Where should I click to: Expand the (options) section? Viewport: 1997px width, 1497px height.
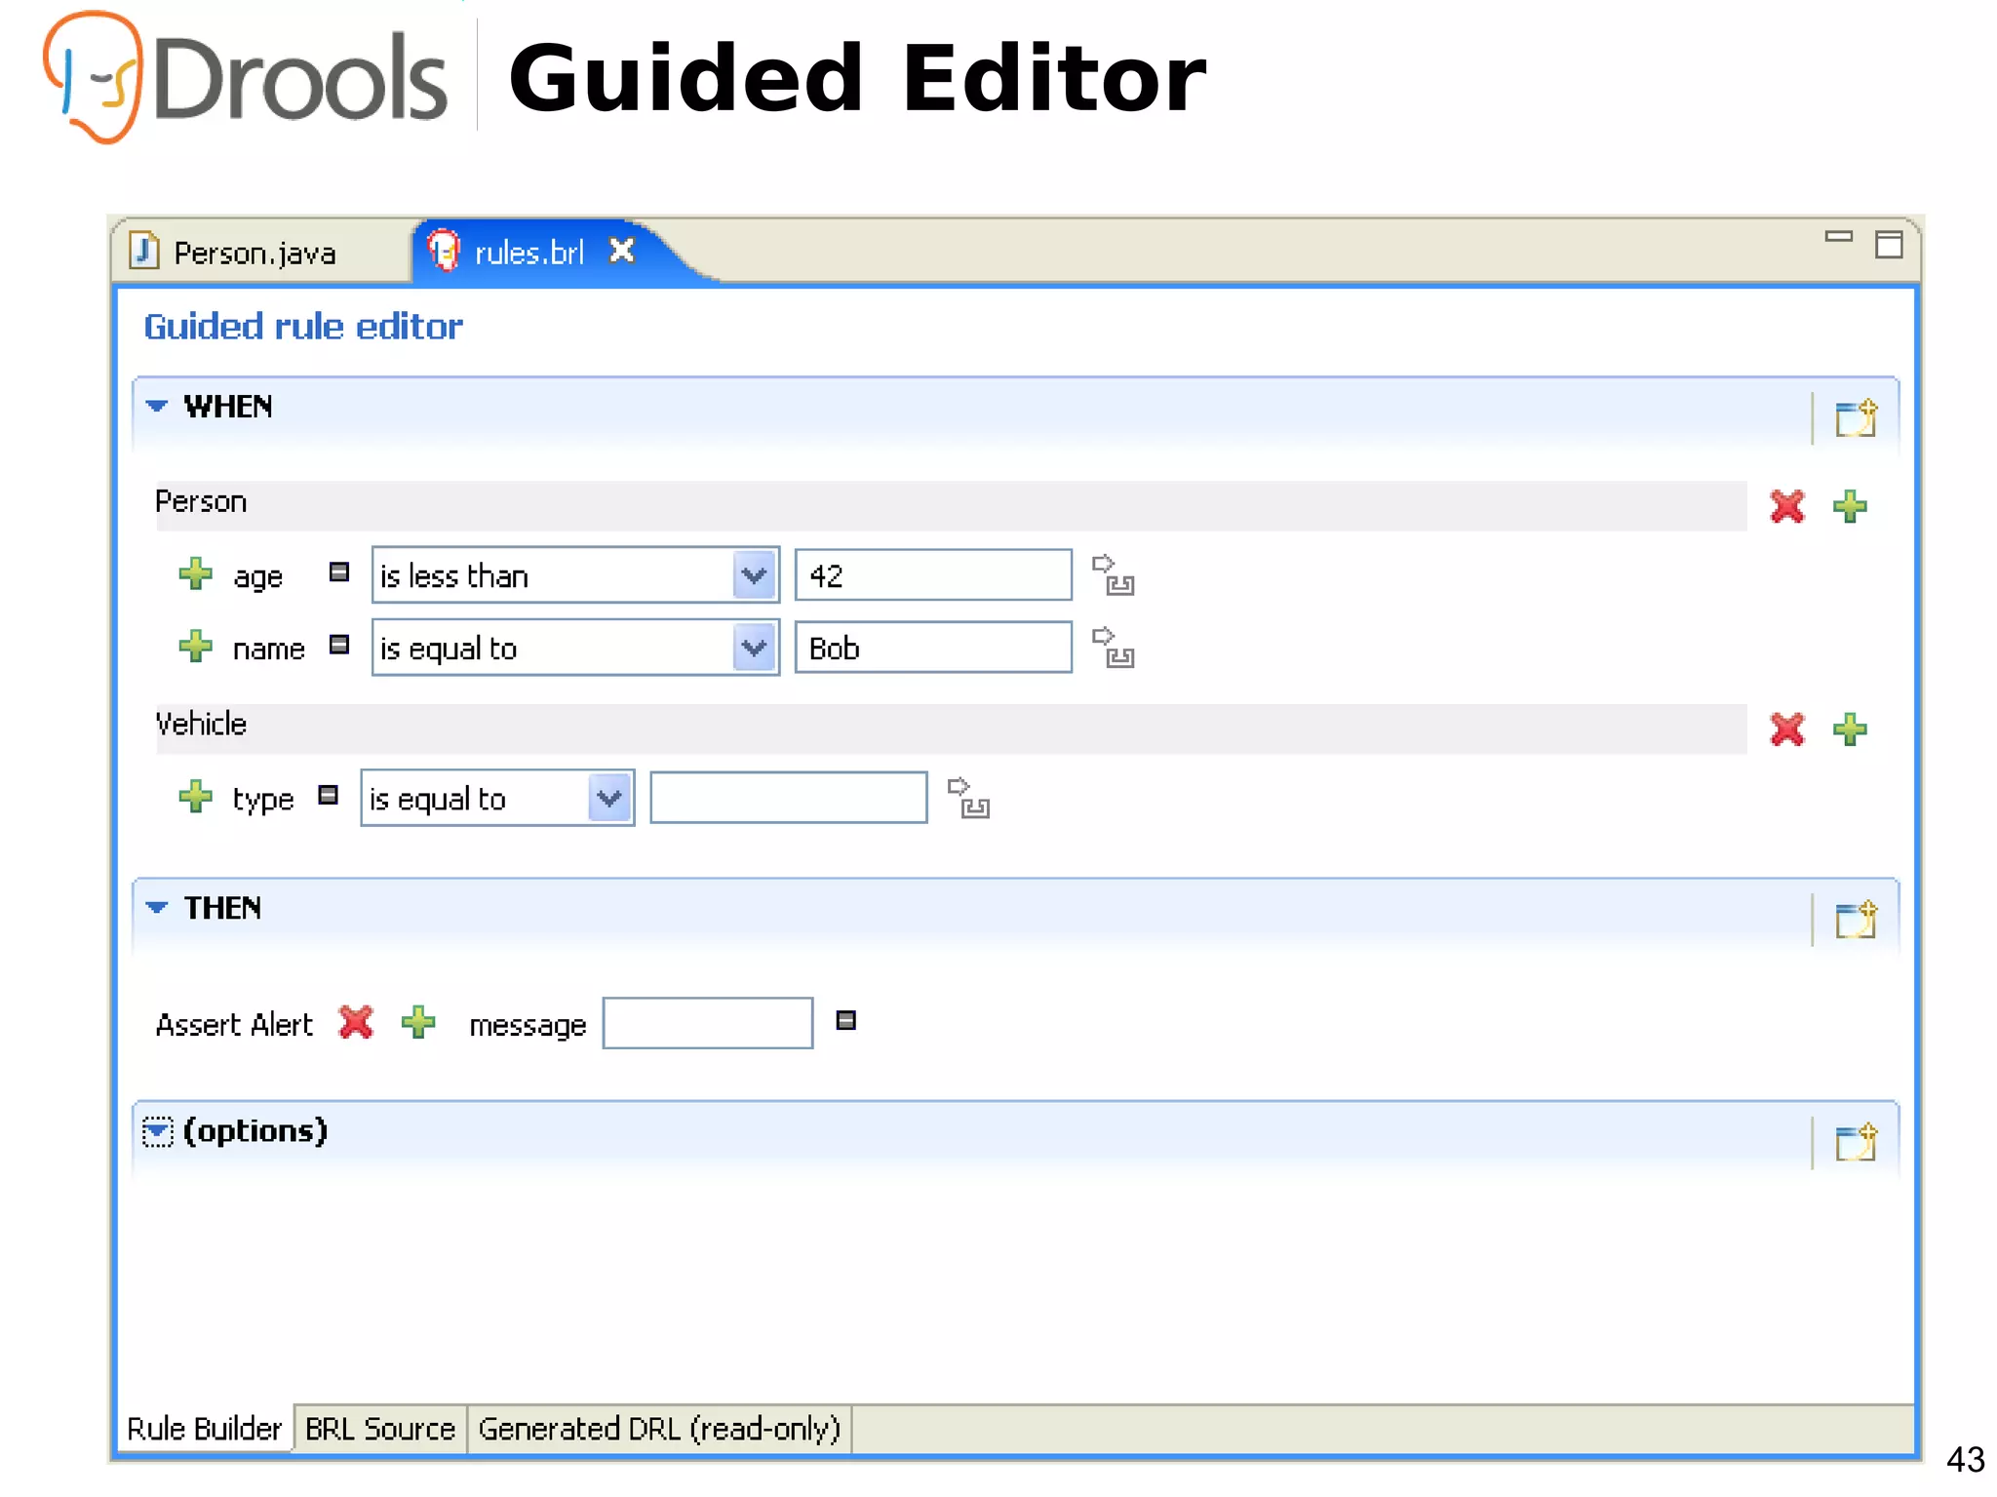[x=157, y=1131]
